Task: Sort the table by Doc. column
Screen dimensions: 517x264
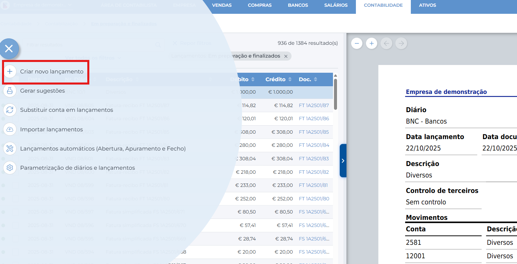Action: tap(315, 79)
